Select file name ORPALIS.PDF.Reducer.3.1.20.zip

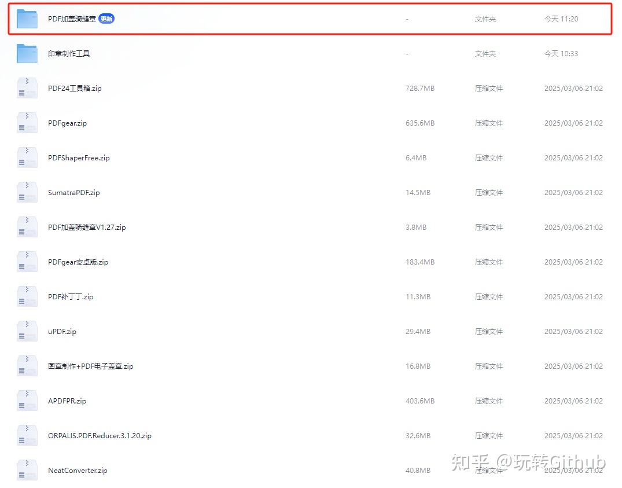point(100,435)
